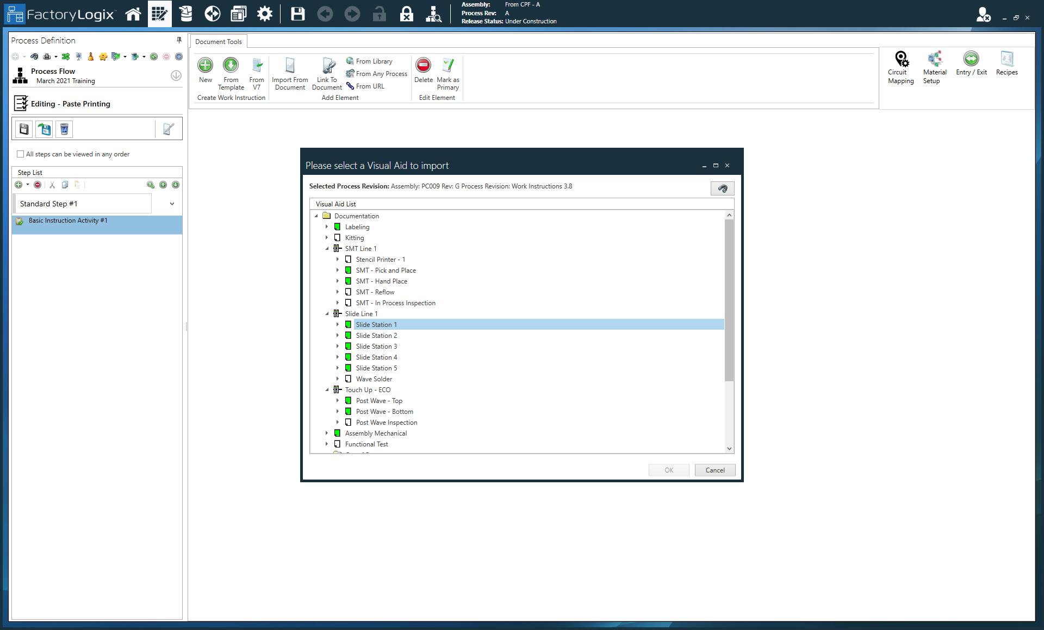Click the Save icon in top toolbar
Screen dimensions: 1044x630
297,14
